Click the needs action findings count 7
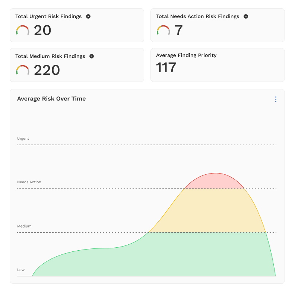 point(179,31)
